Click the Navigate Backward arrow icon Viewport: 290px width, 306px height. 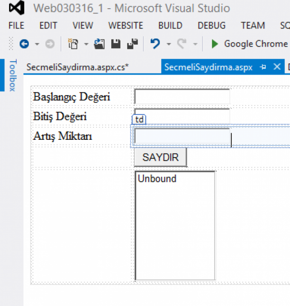[x=24, y=44]
